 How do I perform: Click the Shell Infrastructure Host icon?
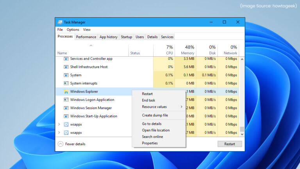pyautogui.click(x=66, y=67)
